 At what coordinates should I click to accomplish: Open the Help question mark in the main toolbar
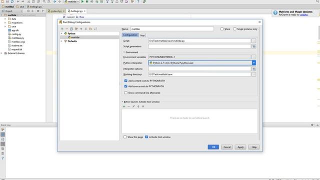(138, 1)
